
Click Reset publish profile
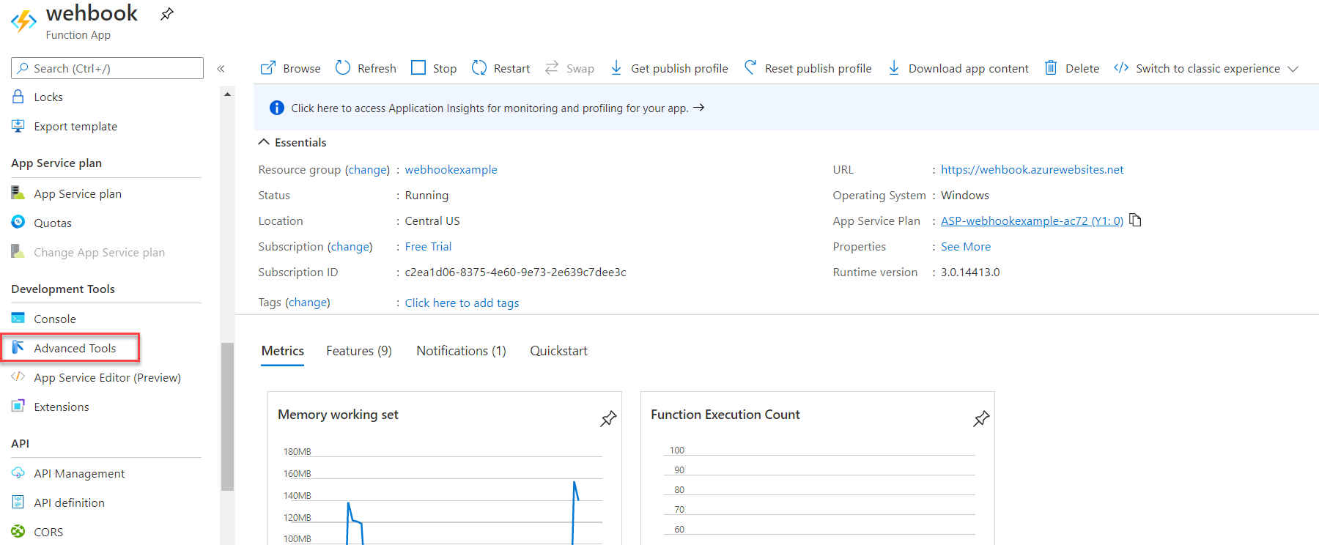pos(808,68)
